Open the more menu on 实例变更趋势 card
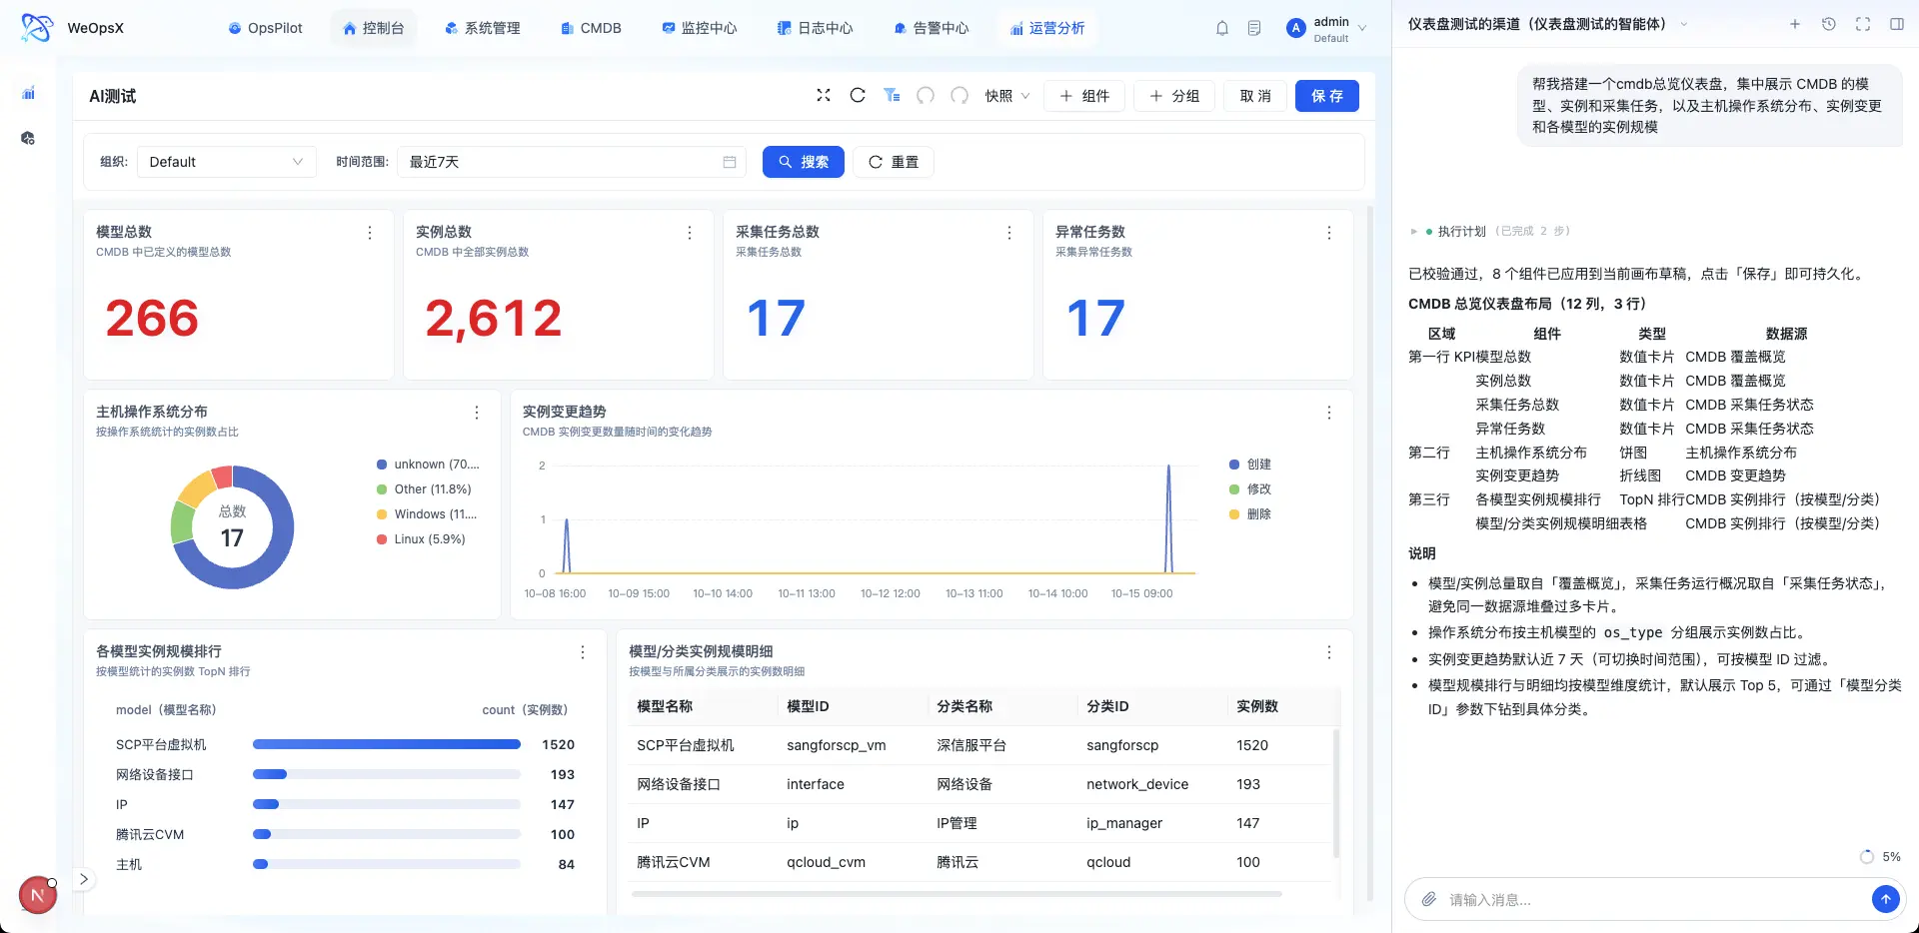This screenshot has width=1919, height=933. coord(1329,413)
